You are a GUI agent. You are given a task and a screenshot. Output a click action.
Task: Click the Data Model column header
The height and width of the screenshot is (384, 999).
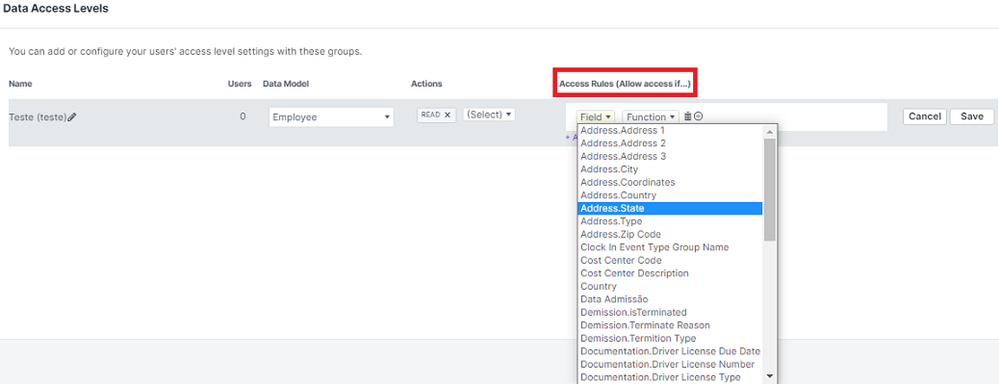286,84
